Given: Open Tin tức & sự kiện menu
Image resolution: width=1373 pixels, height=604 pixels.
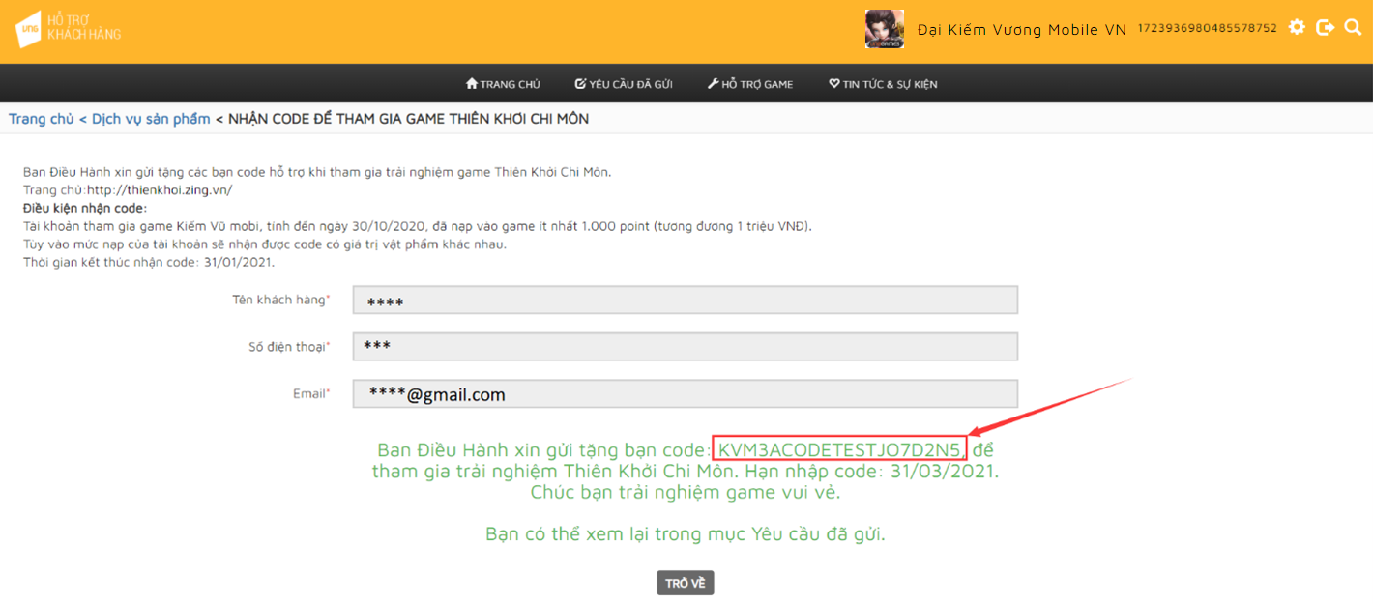Looking at the screenshot, I should click(883, 84).
